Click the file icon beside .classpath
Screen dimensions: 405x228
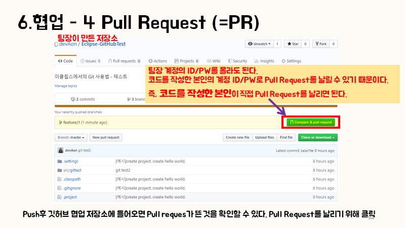coord(59,179)
